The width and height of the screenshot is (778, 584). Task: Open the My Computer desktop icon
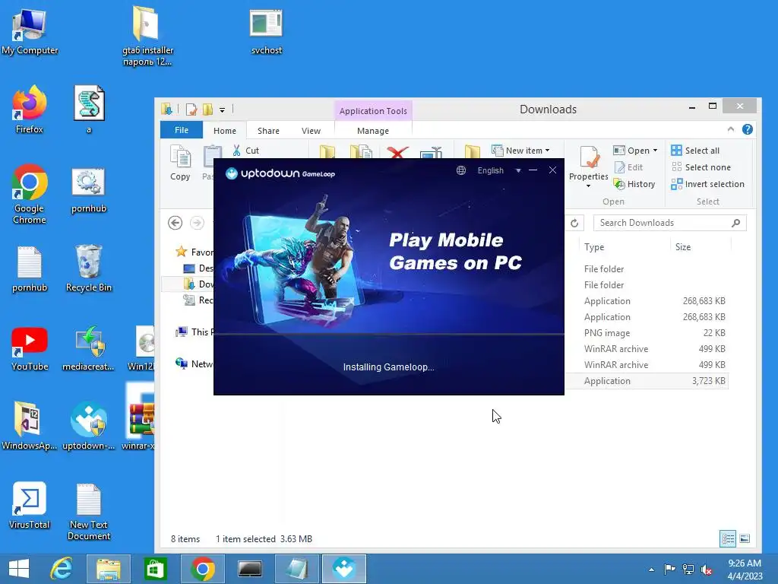(x=30, y=32)
